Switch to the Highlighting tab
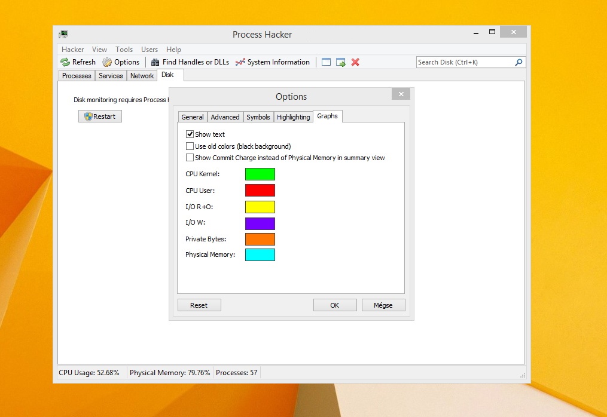Screen dimensions: 607x417 tap(294, 117)
